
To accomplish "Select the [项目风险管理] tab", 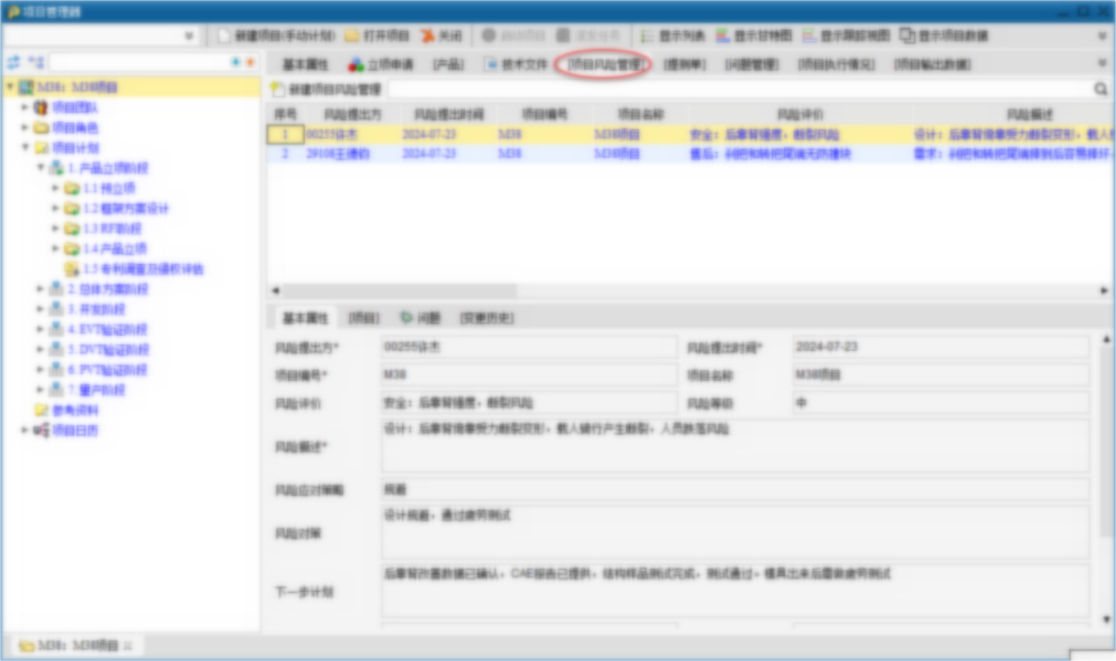I will 604,65.
